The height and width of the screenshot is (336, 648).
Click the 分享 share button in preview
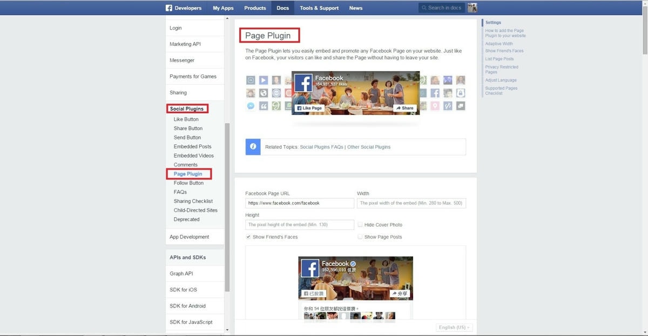point(400,294)
